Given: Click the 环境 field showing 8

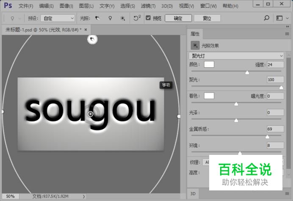Looking at the screenshot, I should (276, 145).
